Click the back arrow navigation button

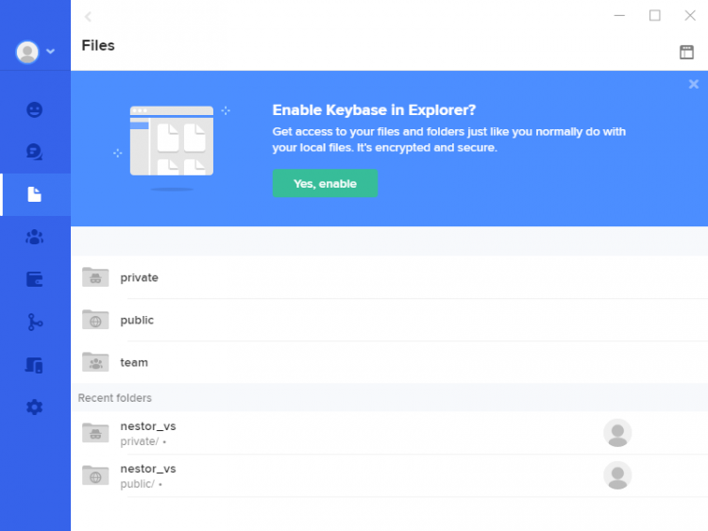[x=88, y=16]
